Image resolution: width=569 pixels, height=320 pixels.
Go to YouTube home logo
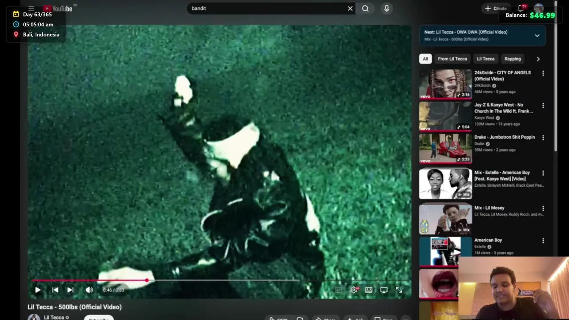pyautogui.click(x=58, y=8)
